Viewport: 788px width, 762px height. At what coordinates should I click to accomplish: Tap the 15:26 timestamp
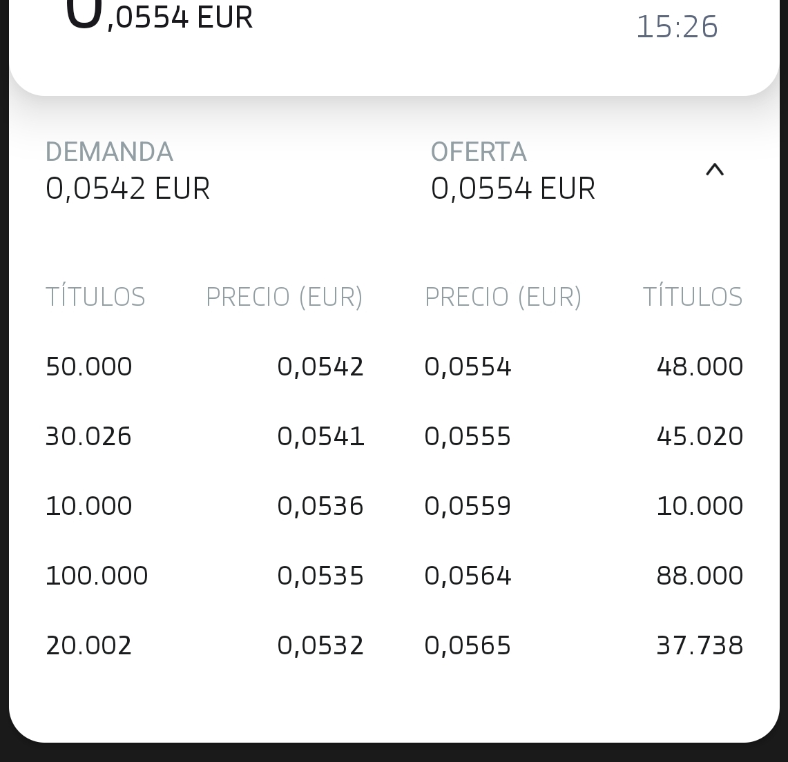677,27
